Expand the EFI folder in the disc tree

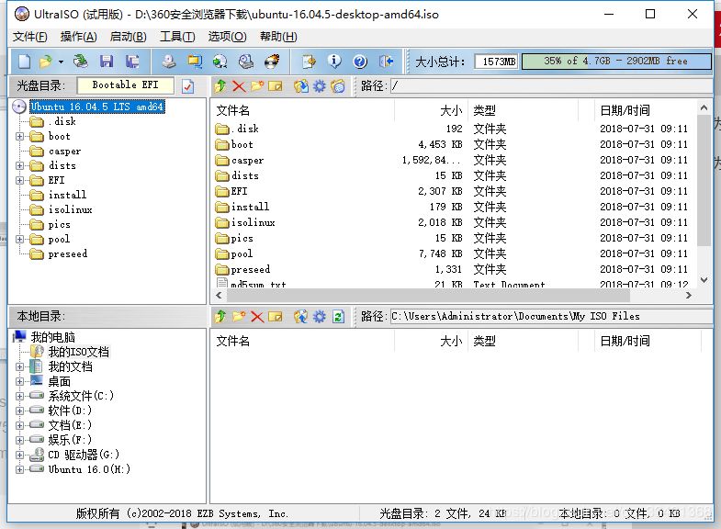(19, 181)
